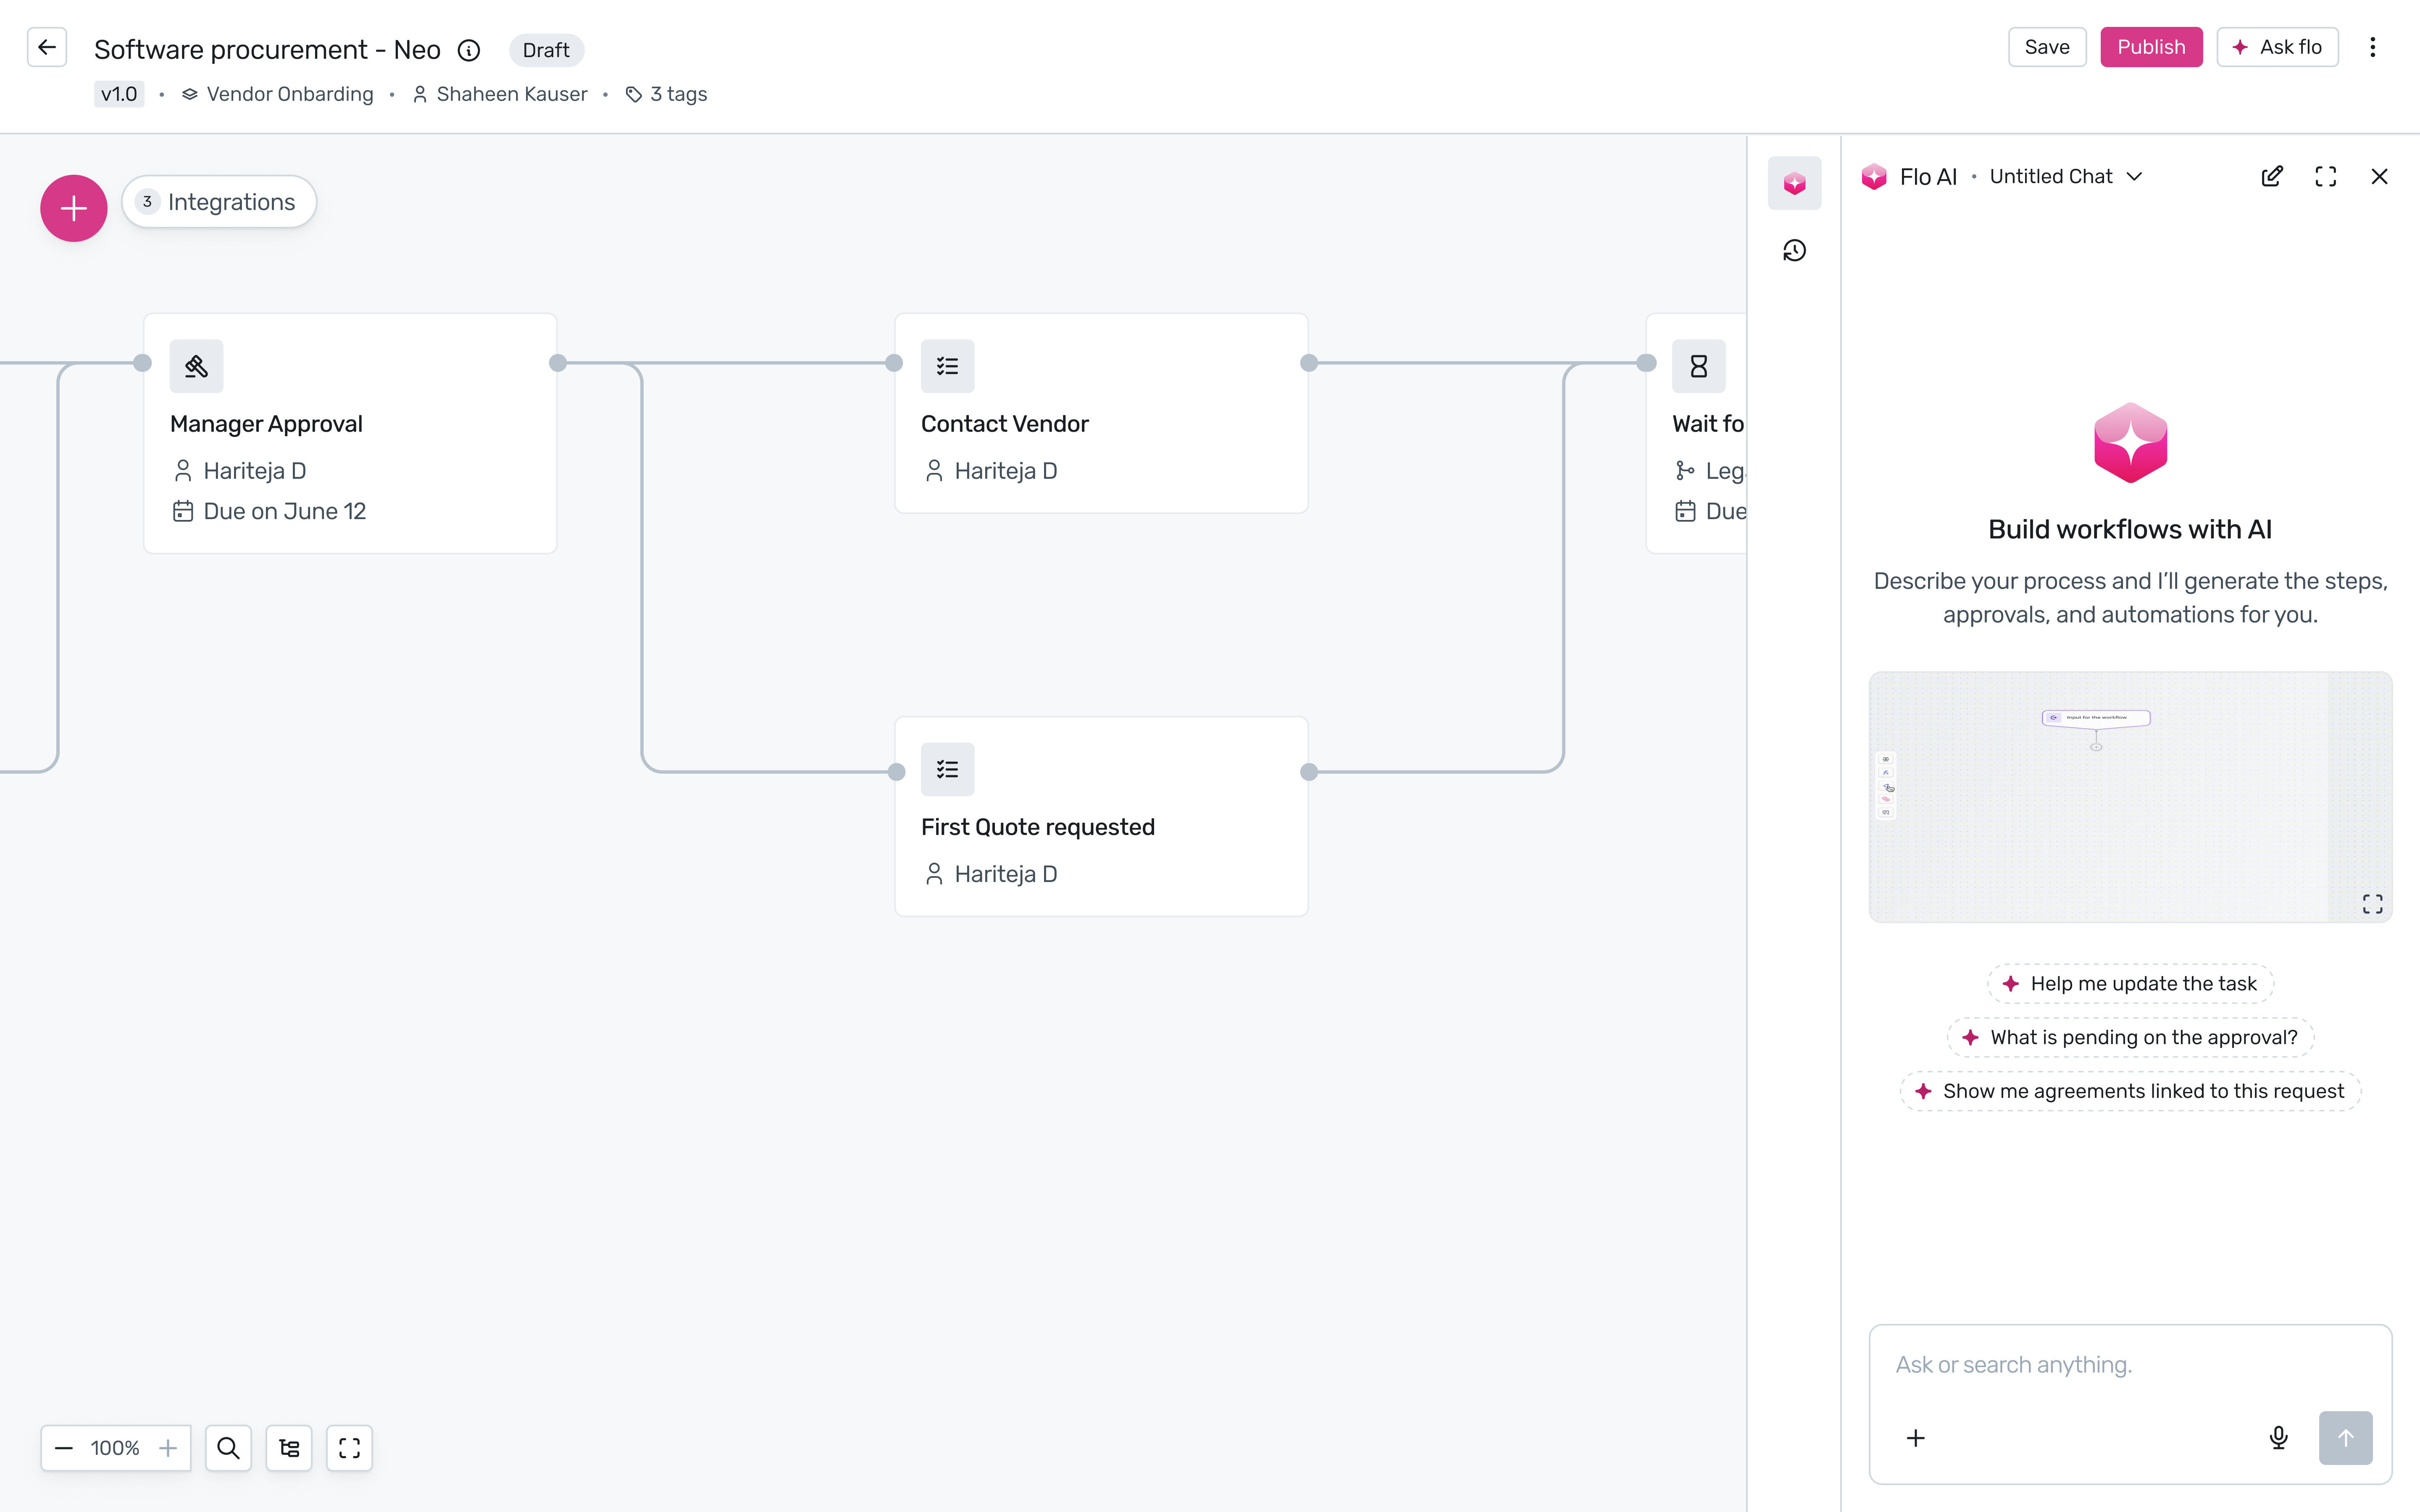Click the hourglass wait step icon
2420x1512 pixels.
tap(1698, 366)
